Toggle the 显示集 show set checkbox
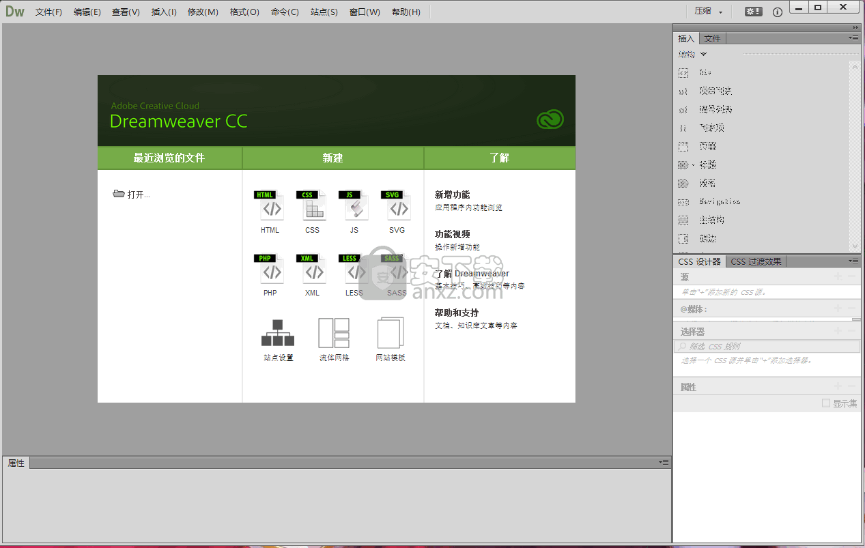The height and width of the screenshot is (548, 865). (826, 403)
